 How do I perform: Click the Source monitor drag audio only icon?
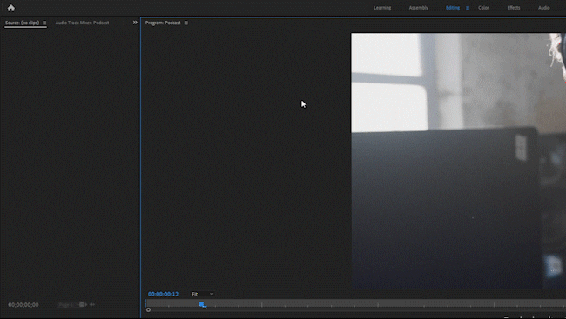point(92,304)
